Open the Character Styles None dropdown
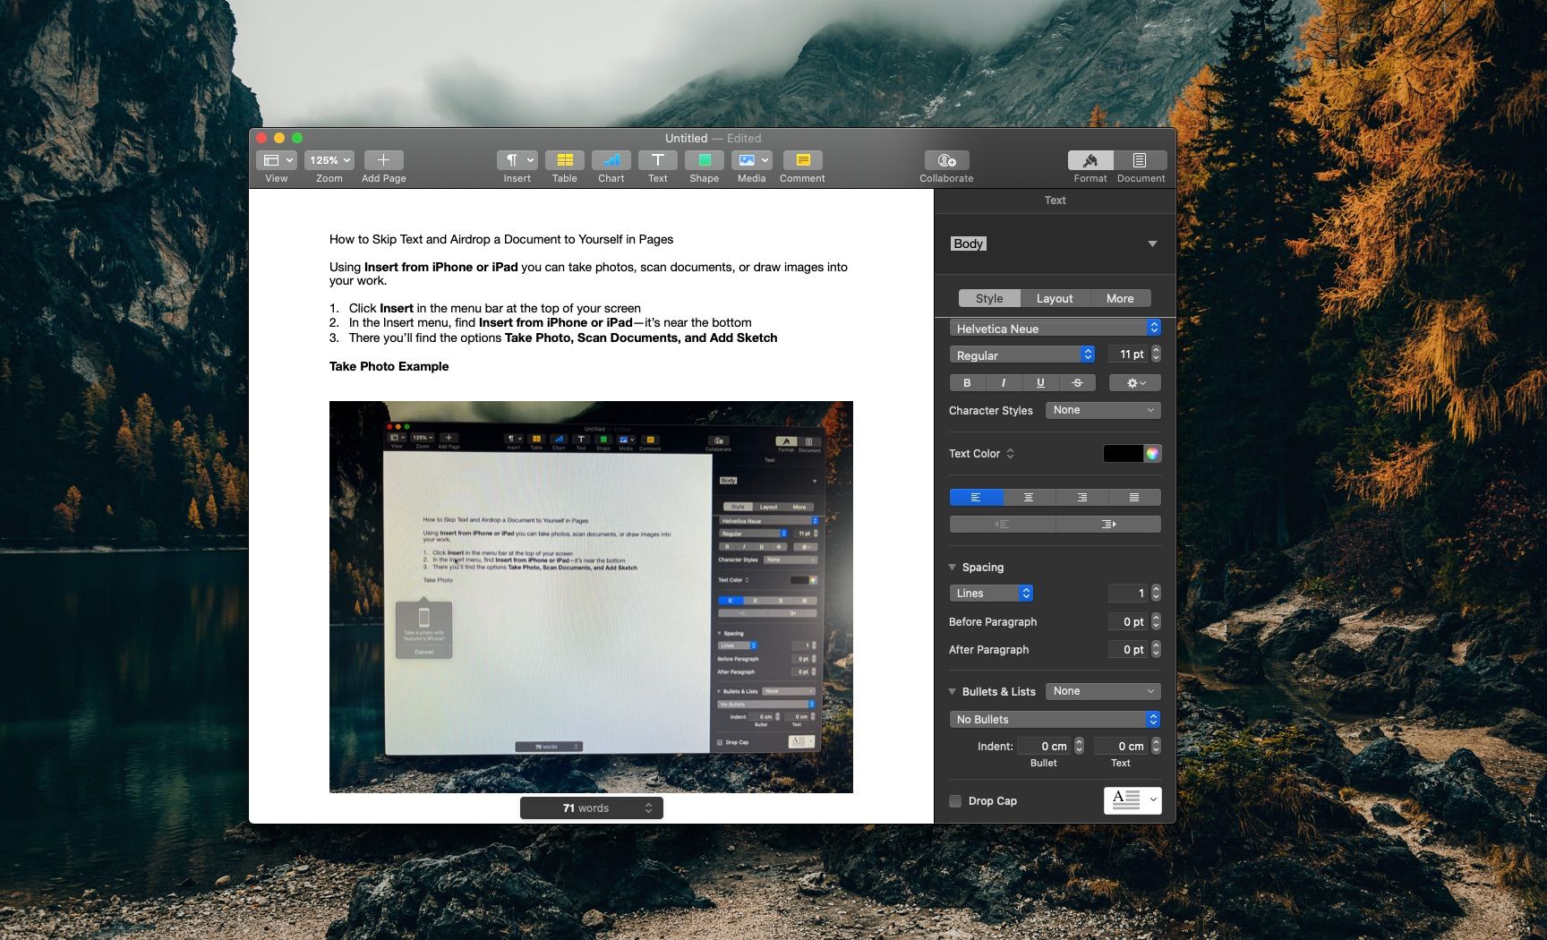This screenshot has width=1547, height=940. click(1103, 410)
